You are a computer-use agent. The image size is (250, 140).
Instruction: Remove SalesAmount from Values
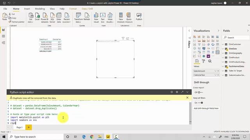coord(218,71)
